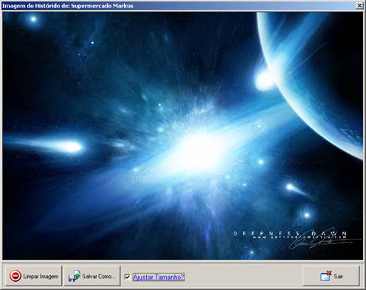This screenshot has width=366, height=290.
Task: Click the Sair exit window icon
Action: [325, 276]
